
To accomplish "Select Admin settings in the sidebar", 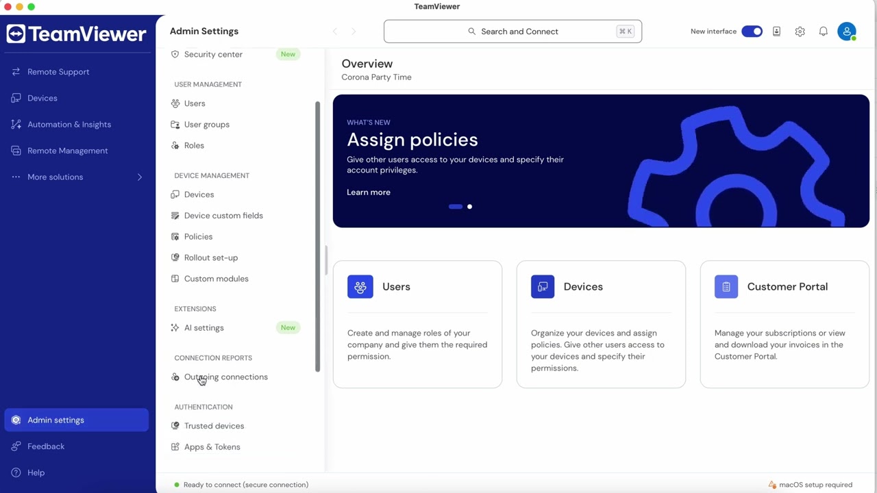I will tap(76, 420).
